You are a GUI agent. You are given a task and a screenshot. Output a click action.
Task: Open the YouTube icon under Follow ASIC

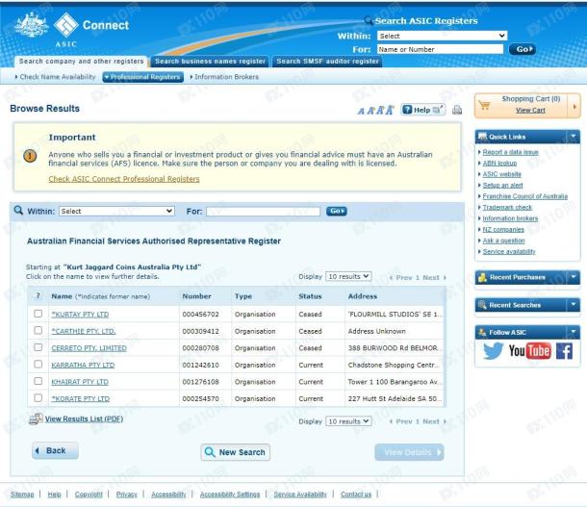(x=529, y=351)
